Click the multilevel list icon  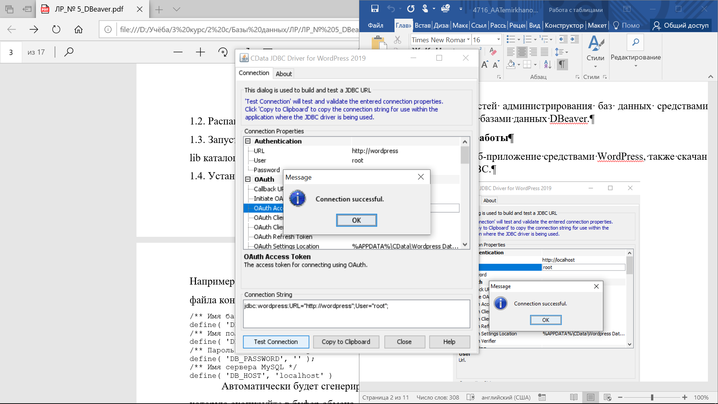544,39
